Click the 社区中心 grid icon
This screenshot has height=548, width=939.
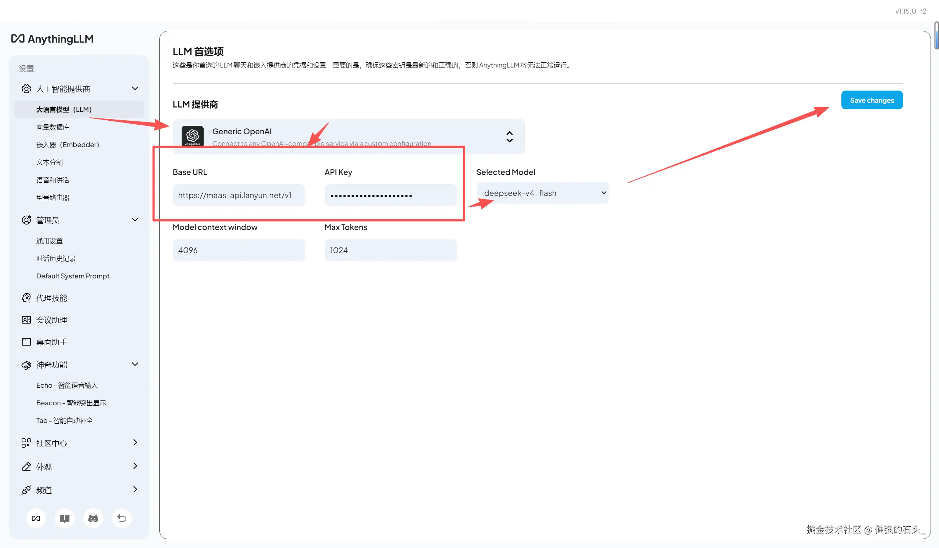(x=26, y=443)
